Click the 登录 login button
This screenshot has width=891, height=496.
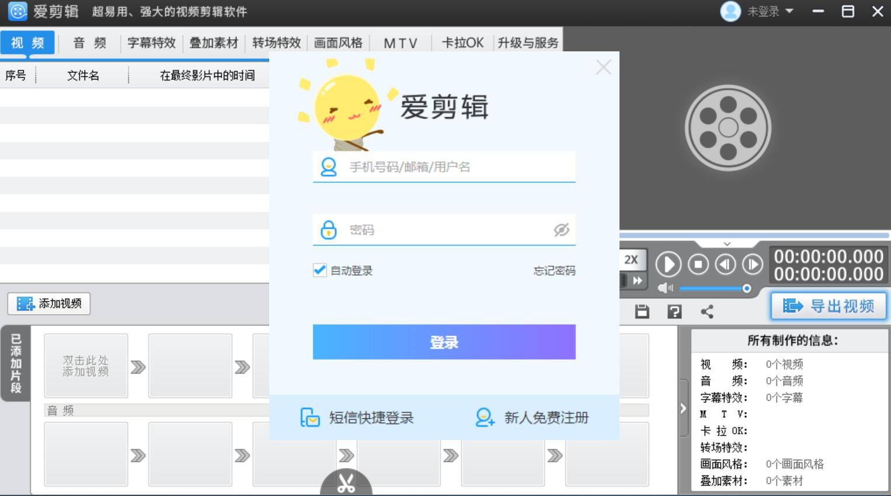[x=444, y=342]
